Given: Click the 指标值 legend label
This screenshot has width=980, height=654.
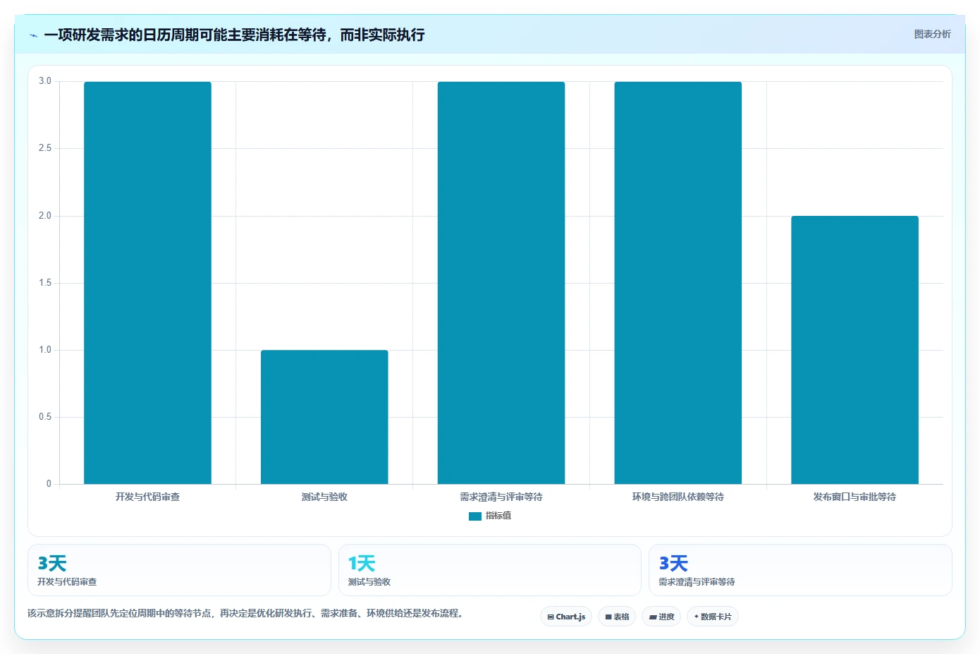Looking at the screenshot, I should coord(498,516).
